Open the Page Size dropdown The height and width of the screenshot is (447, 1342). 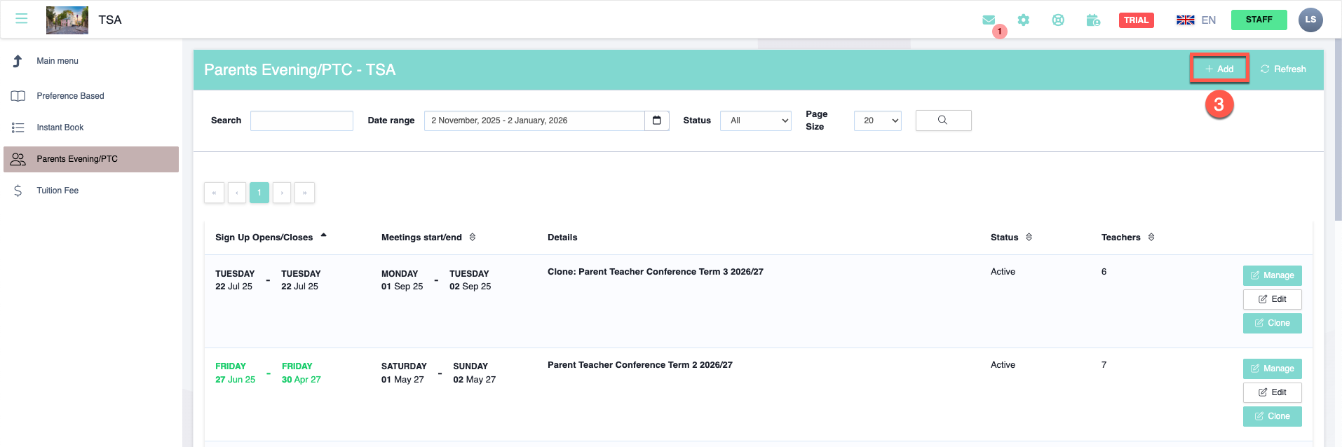[x=877, y=121]
